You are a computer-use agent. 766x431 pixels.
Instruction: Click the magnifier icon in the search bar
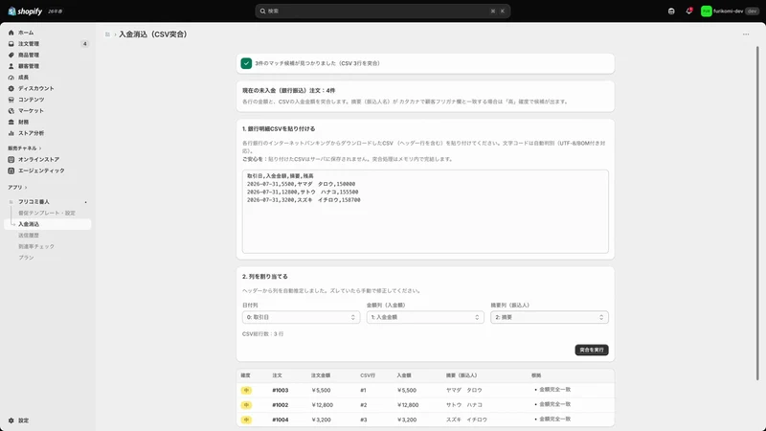point(262,11)
